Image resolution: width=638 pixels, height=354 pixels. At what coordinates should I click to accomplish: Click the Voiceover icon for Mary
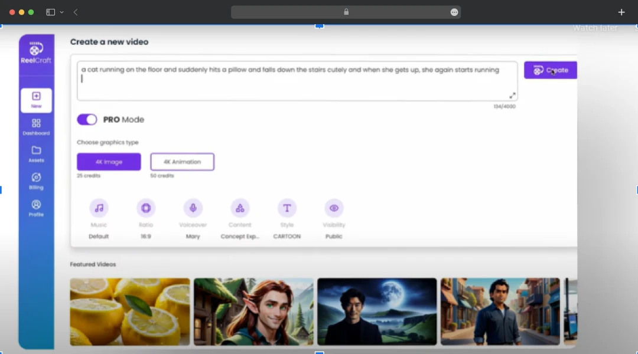click(x=193, y=208)
